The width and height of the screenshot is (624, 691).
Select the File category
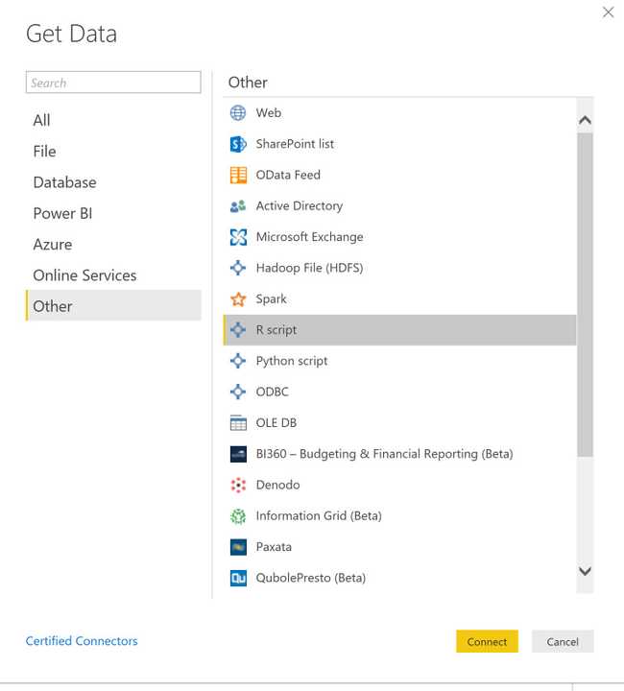tap(113, 152)
